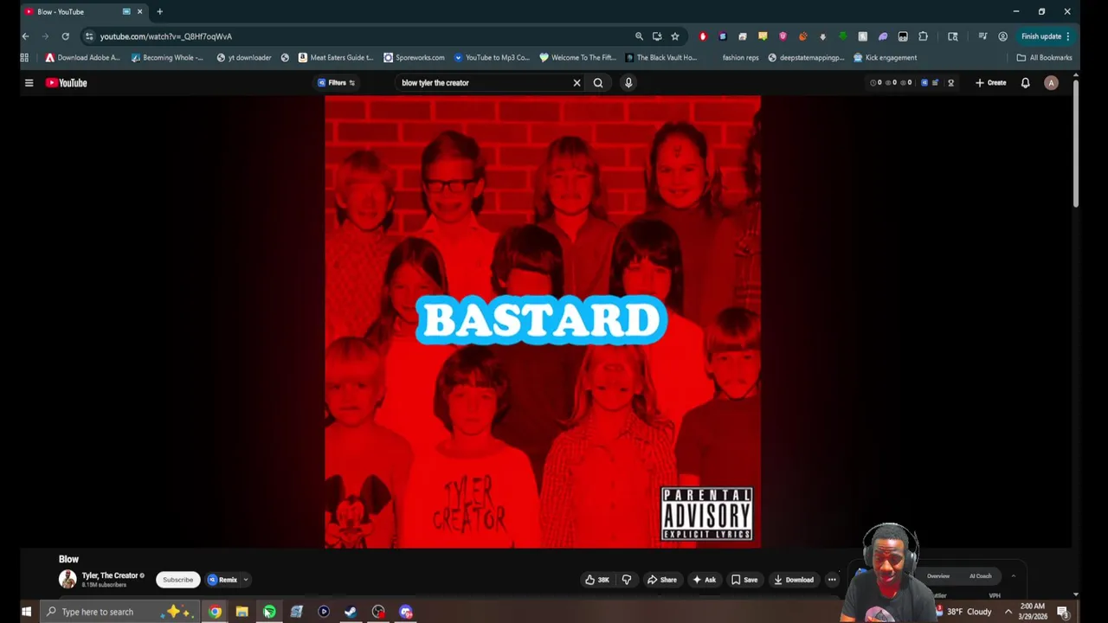Open the Remix button
Screen dimensions: 1108x623
222,580
